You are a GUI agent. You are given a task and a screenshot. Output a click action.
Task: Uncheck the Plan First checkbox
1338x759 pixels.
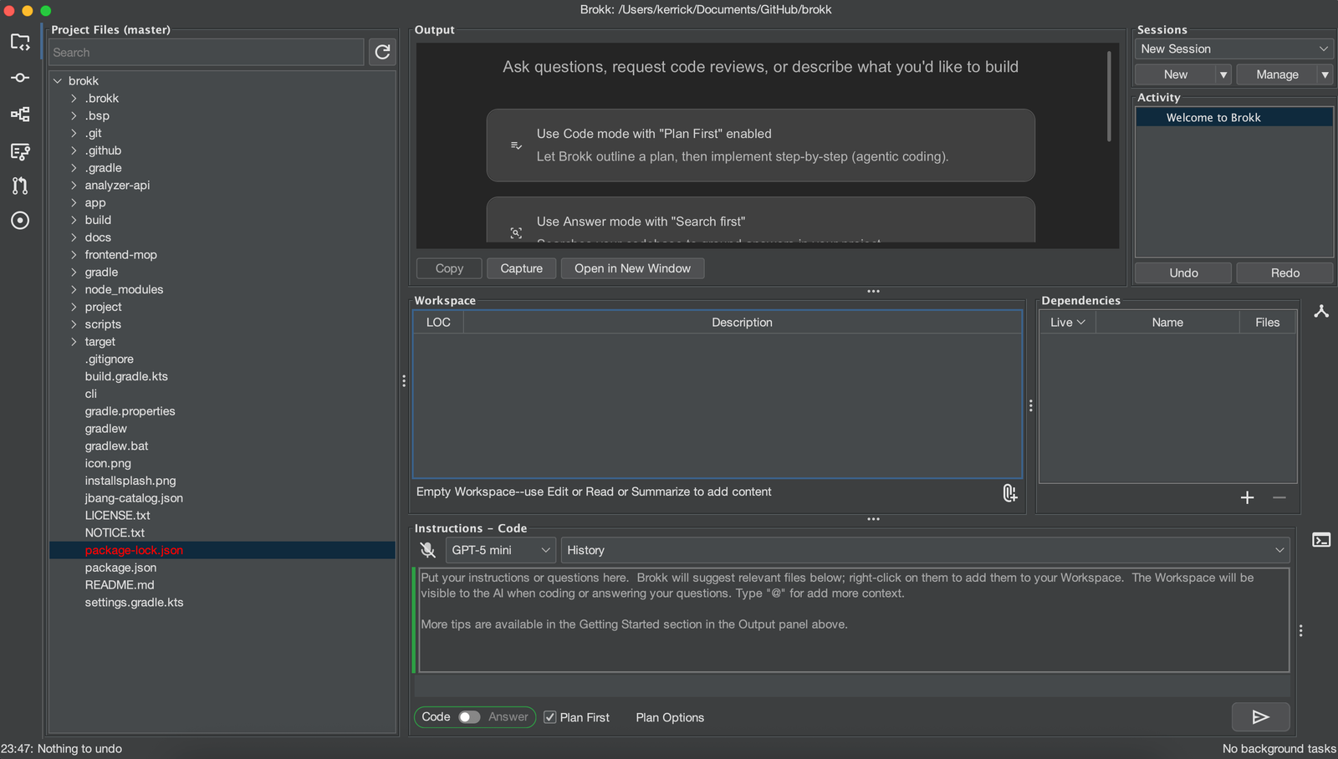click(x=550, y=717)
